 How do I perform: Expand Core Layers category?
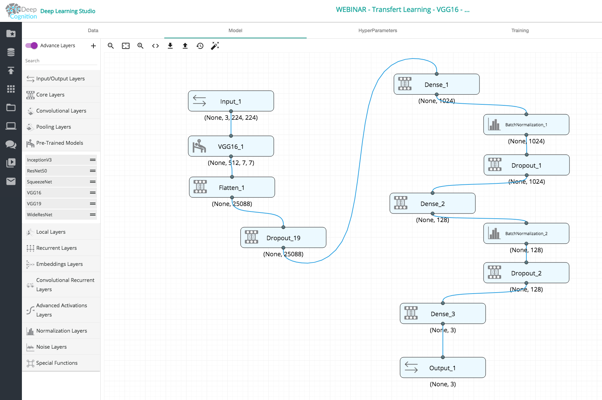[61, 94]
